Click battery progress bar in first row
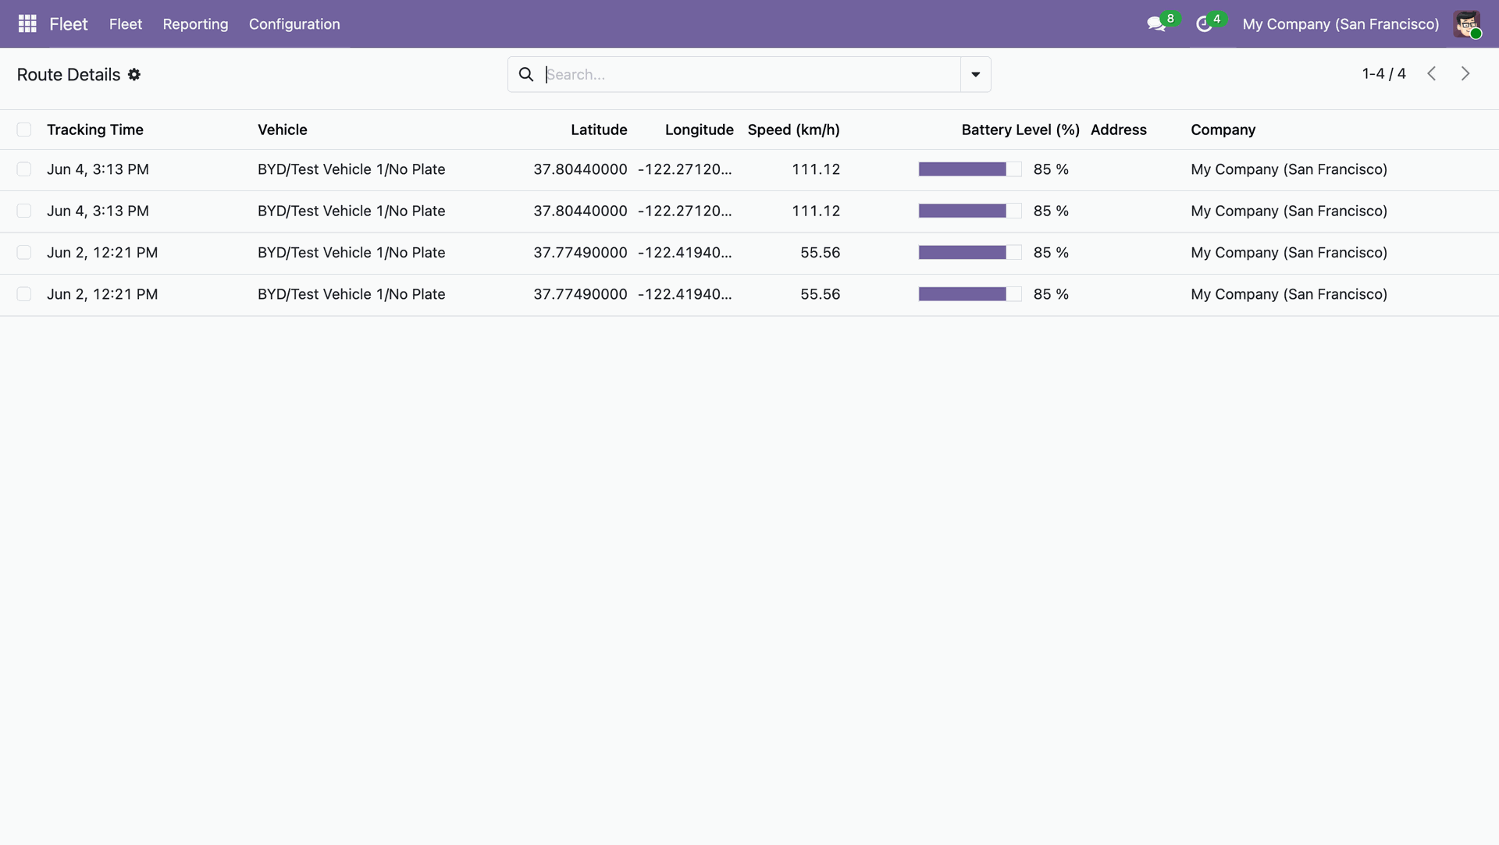Image resolution: width=1499 pixels, height=845 pixels. pos(970,169)
